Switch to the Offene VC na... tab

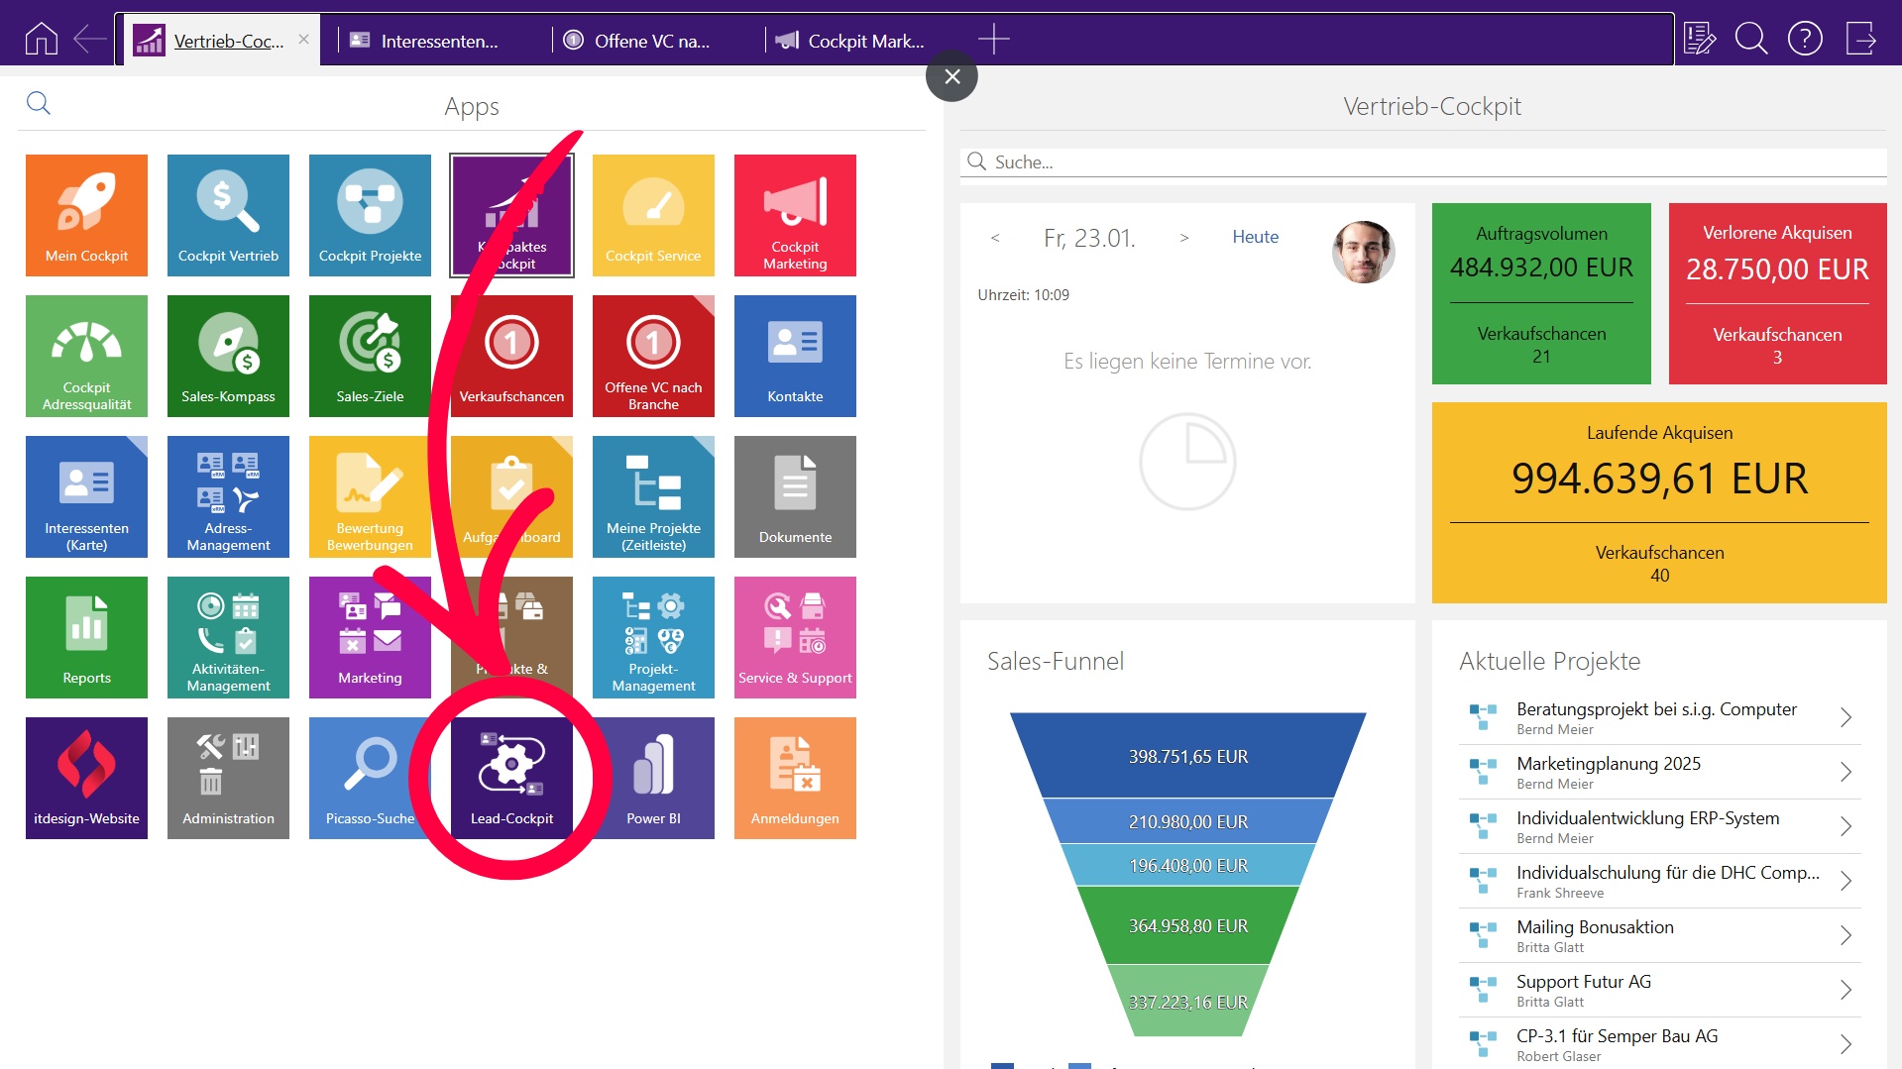(x=650, y=41)
